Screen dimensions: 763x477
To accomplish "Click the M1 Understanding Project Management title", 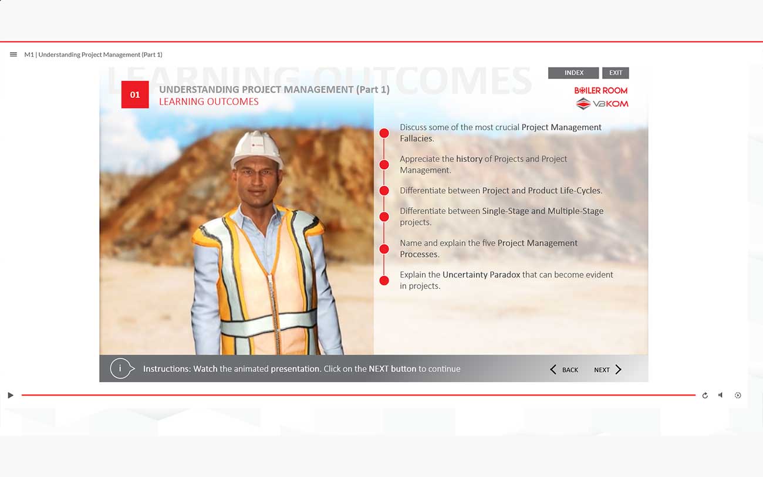I will [93, 55].
